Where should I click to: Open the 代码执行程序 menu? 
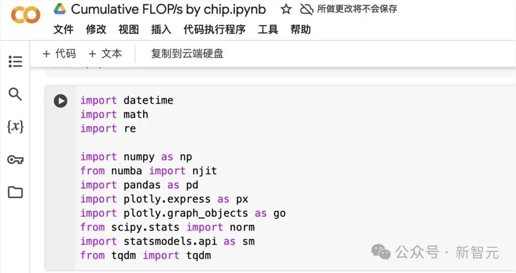pos(214,29)
